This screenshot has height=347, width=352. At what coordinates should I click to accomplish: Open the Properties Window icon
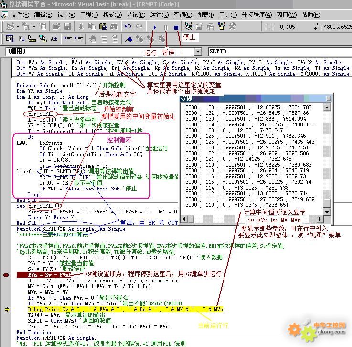pyautogui.click(x=199, y=26)
